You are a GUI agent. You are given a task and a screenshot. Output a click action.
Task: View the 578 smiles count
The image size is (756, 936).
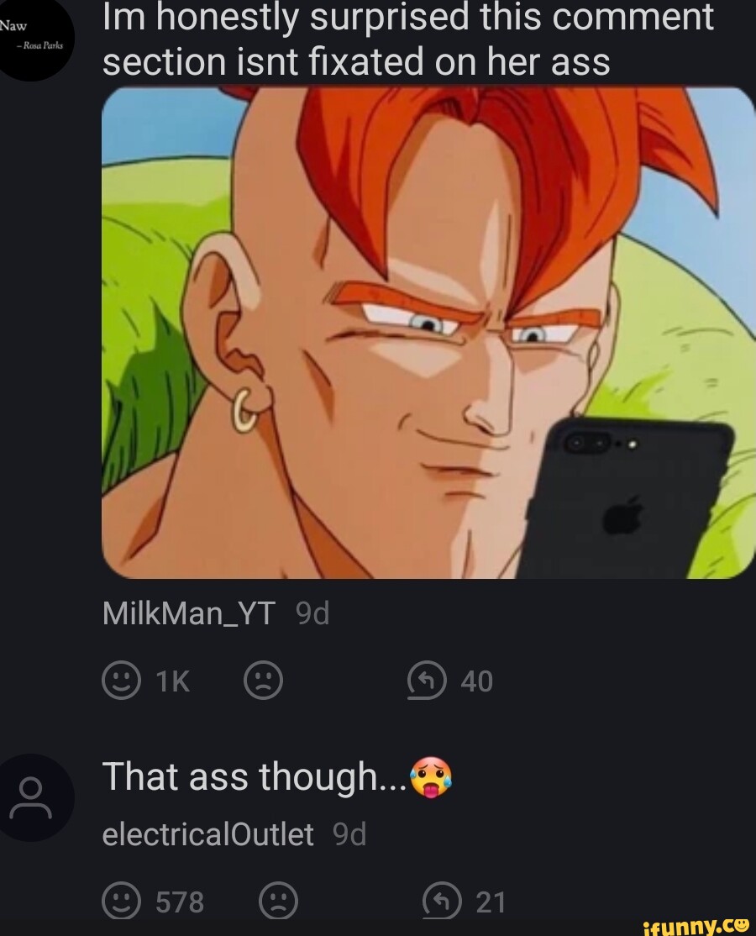pyautogui.click(x=180, y=902)
